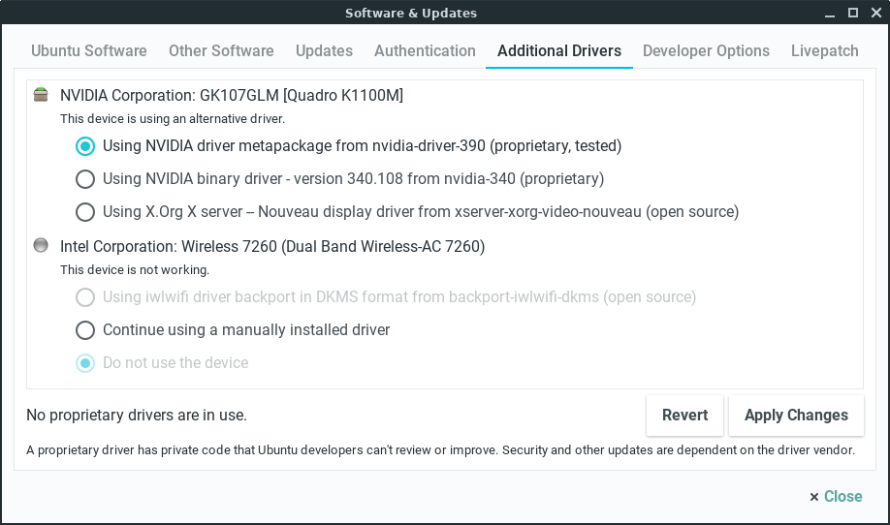890x525 pixels.
Task: Click the Revert button
Action: point(684,416)
